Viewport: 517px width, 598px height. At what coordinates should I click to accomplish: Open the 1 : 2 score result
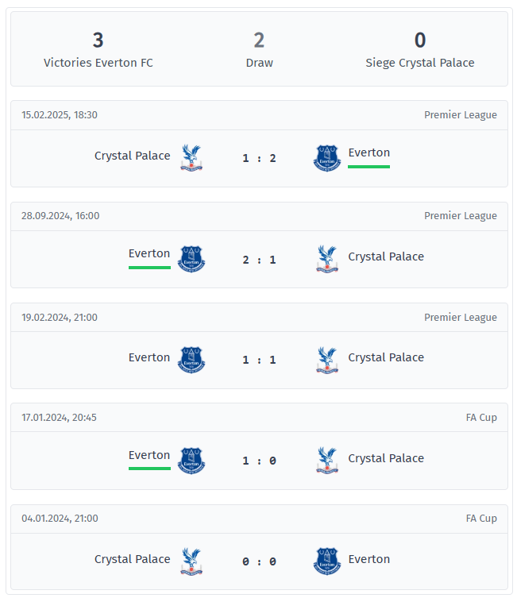260,158
